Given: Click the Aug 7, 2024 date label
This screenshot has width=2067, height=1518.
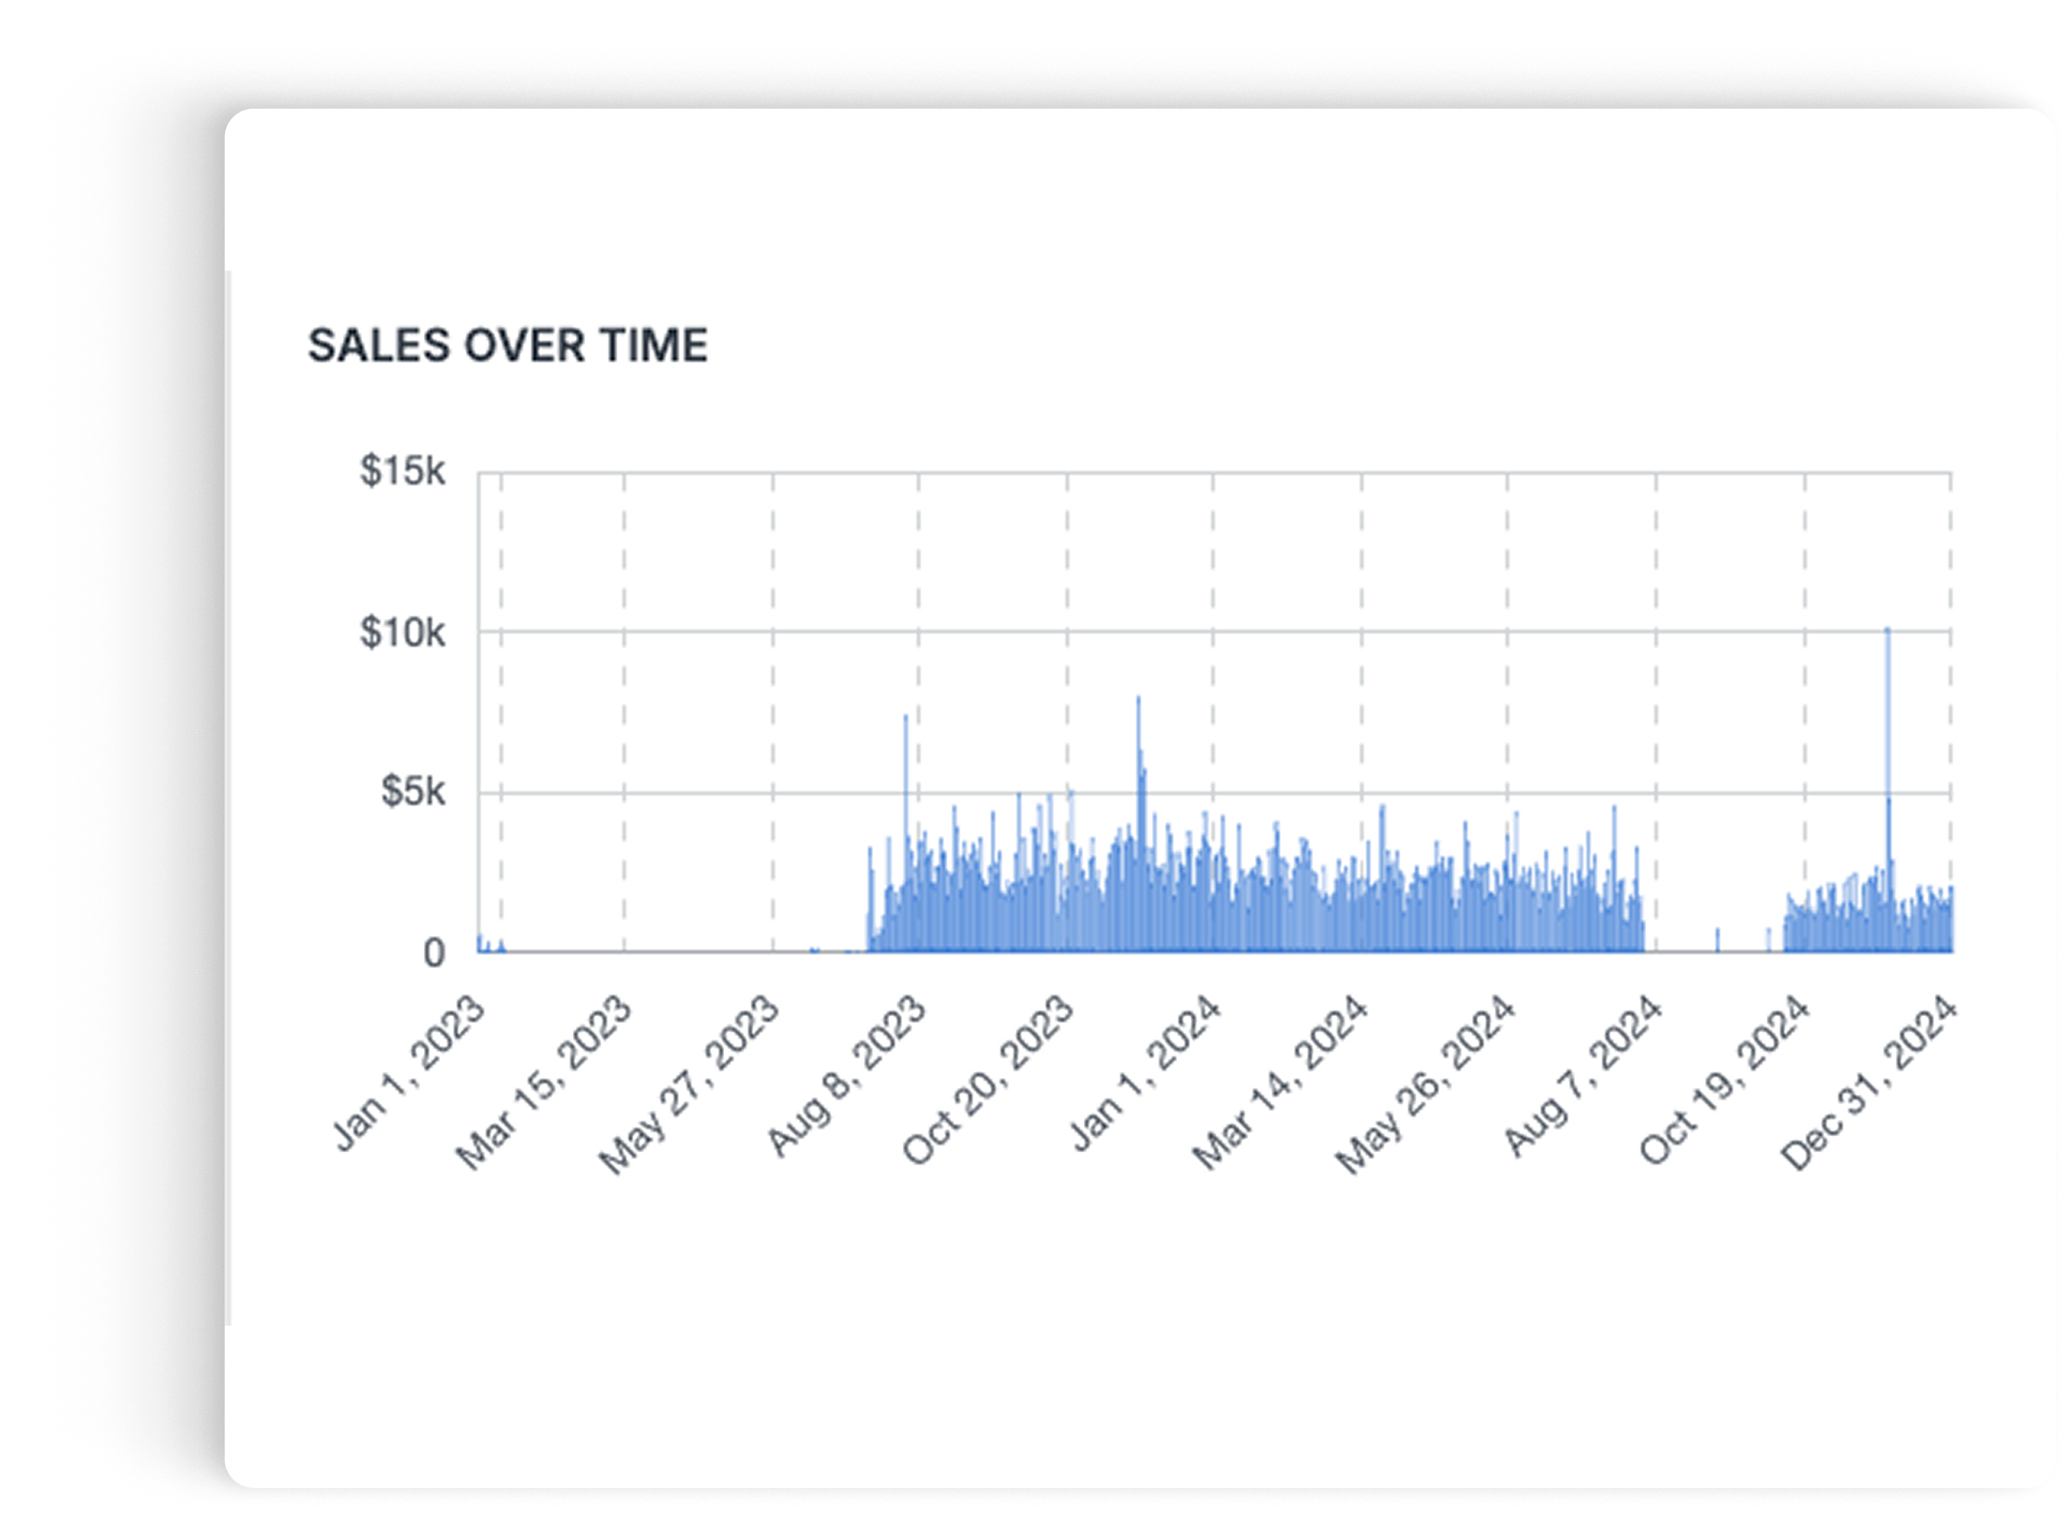Looking at the screenshot, I should click(1584, 1076).
